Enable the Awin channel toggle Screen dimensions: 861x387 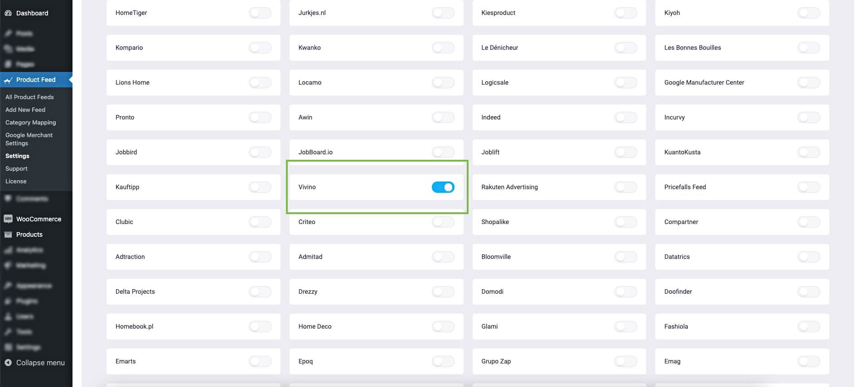(x=443, y=117)
